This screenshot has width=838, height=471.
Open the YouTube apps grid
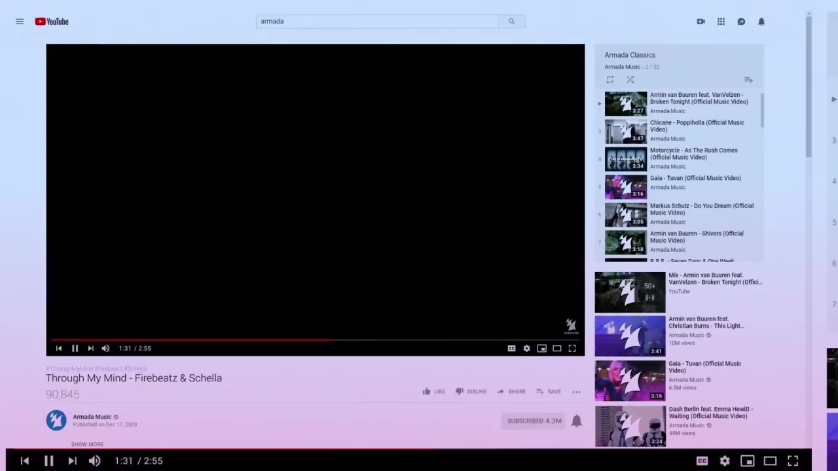point(721,22)
